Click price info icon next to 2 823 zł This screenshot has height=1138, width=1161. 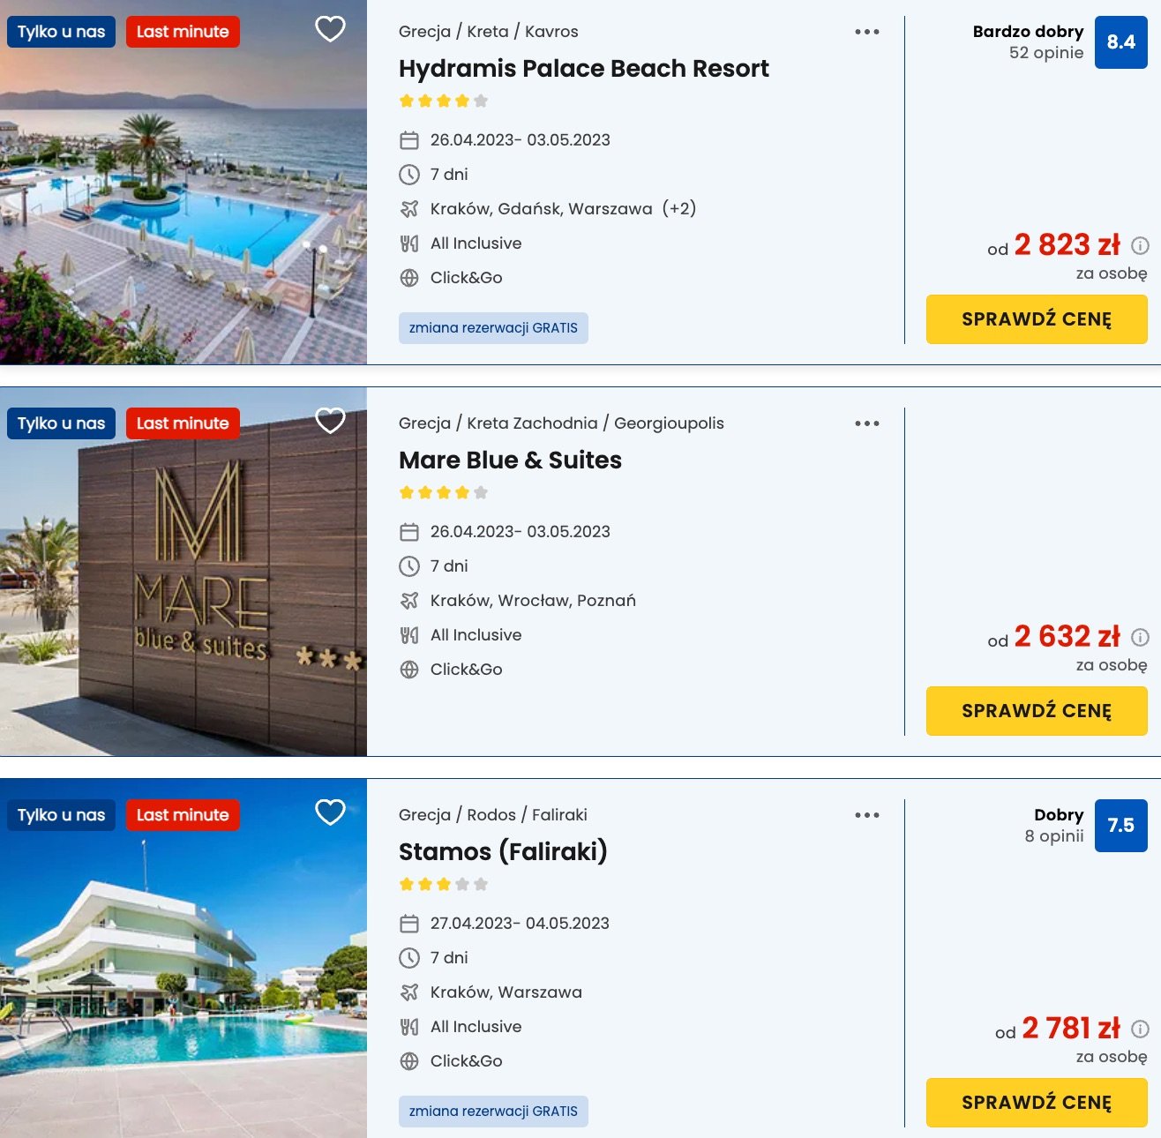click(1140, 245)
